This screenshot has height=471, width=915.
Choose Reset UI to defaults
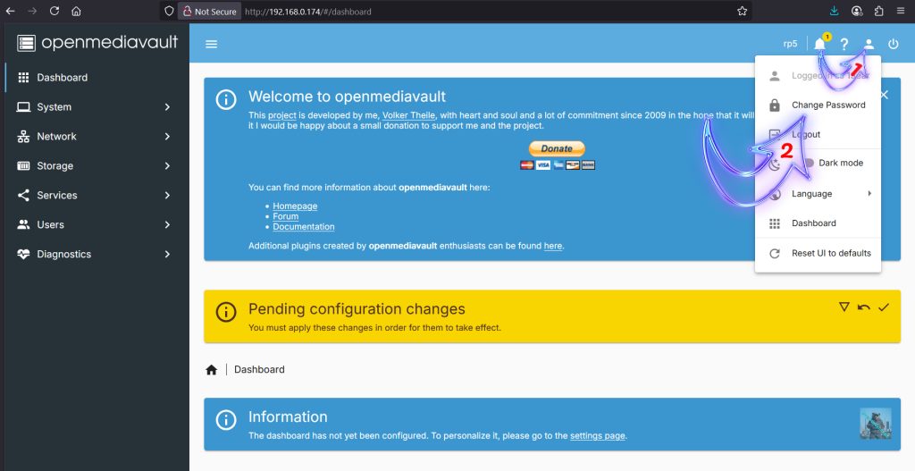click(830, 253)
